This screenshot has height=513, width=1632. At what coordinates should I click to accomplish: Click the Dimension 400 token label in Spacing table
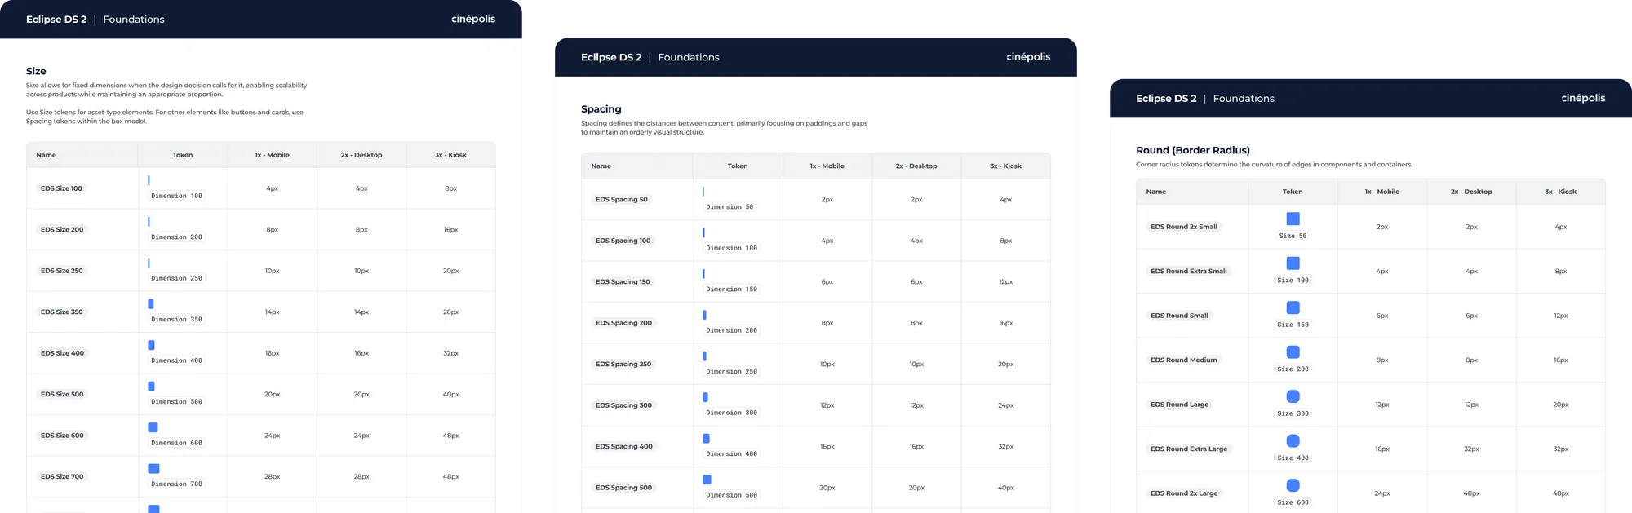731,453
